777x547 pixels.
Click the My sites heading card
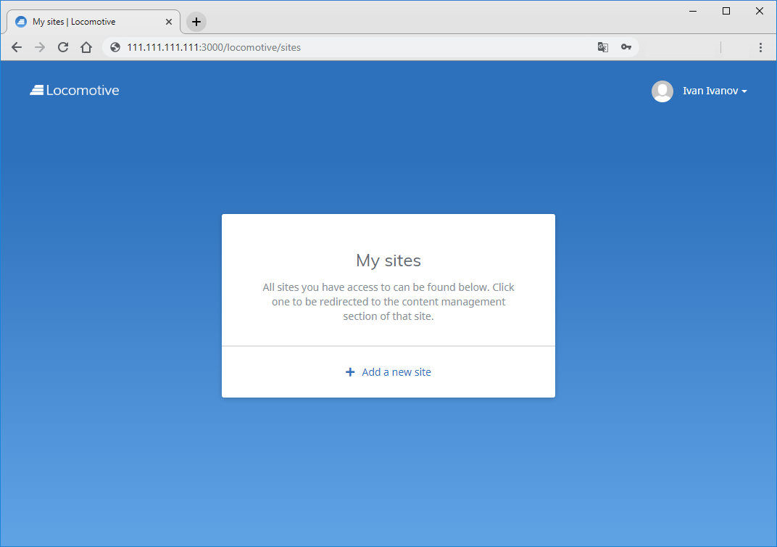[x=388, y=260]
